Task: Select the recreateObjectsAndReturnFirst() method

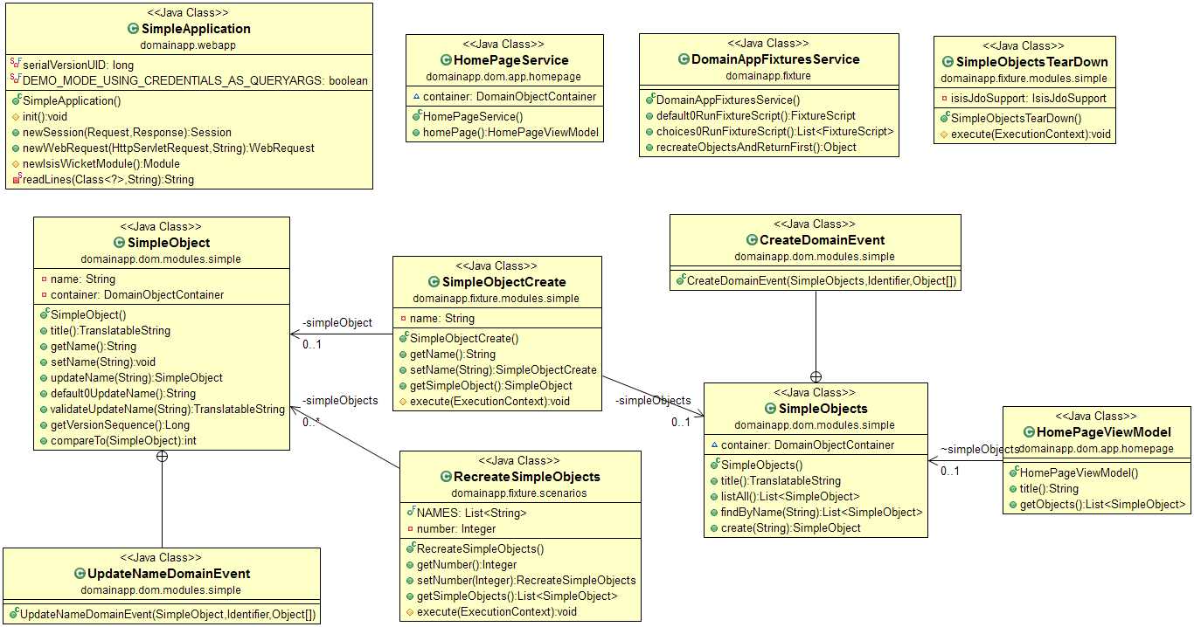Action: coord(756,147)
